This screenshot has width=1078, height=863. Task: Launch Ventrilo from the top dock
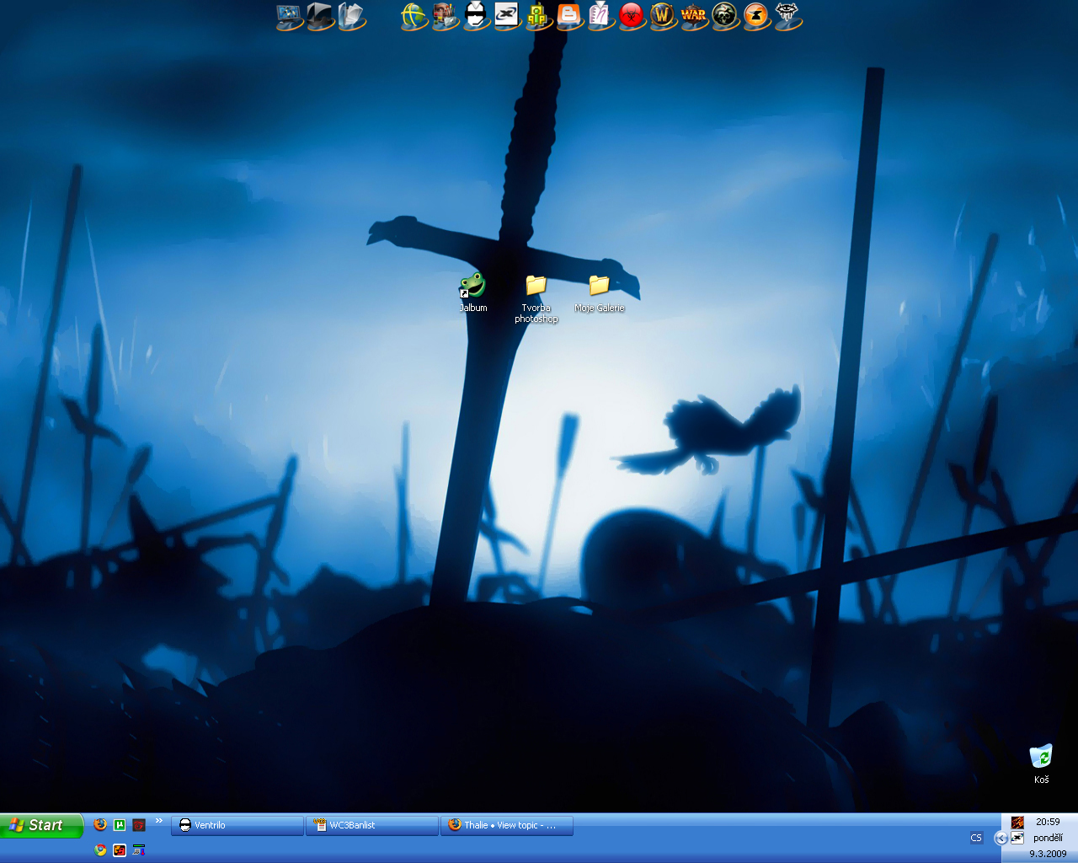tap(476, 15)
